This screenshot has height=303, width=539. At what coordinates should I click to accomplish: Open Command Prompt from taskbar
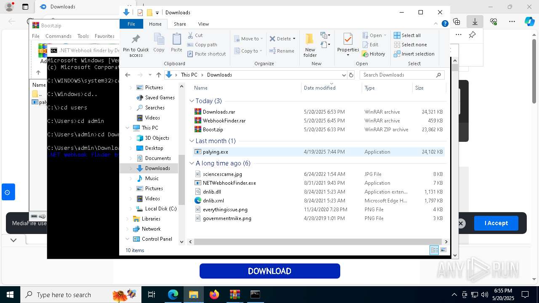pyautogui.click(x=255, y=295)
